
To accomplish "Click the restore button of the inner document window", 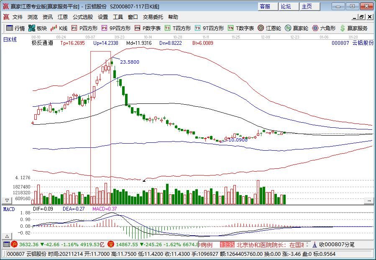I will [361, 17].
